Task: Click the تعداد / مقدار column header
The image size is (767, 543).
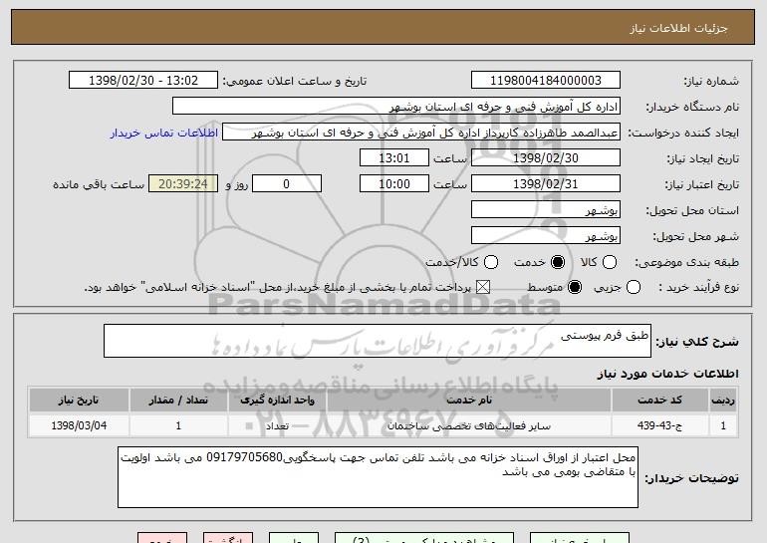Action: (178, 401)
